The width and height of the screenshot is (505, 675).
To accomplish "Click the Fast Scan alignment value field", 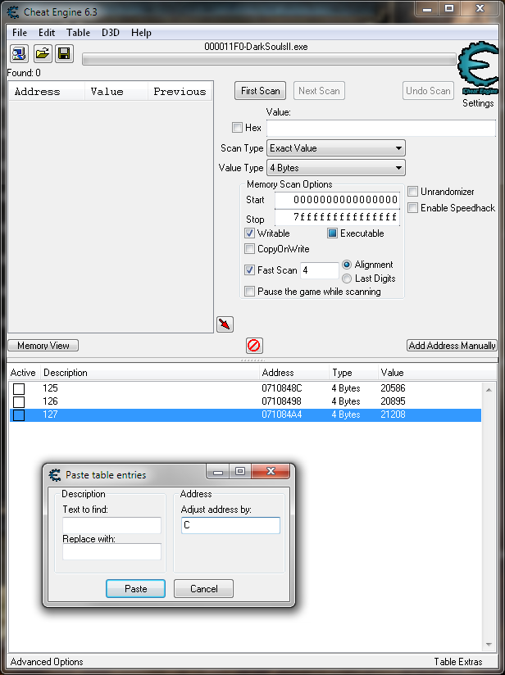I will tap(319, 270).
